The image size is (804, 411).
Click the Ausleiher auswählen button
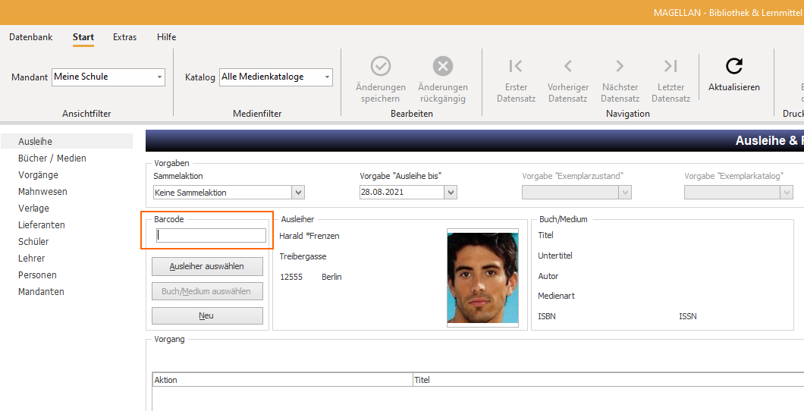pos(207,266)
